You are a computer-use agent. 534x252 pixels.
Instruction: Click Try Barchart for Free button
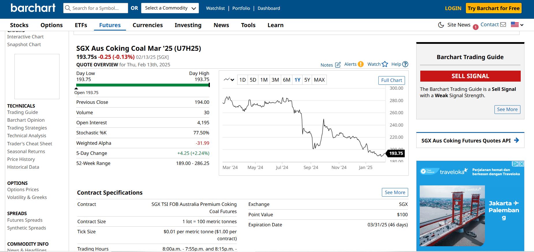pos(494,8)
